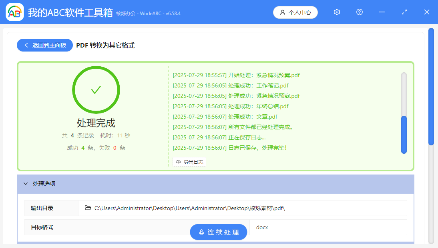Collapse the 处理选项 section chevron
Viewport: 438px width, 248px height.
25,183
